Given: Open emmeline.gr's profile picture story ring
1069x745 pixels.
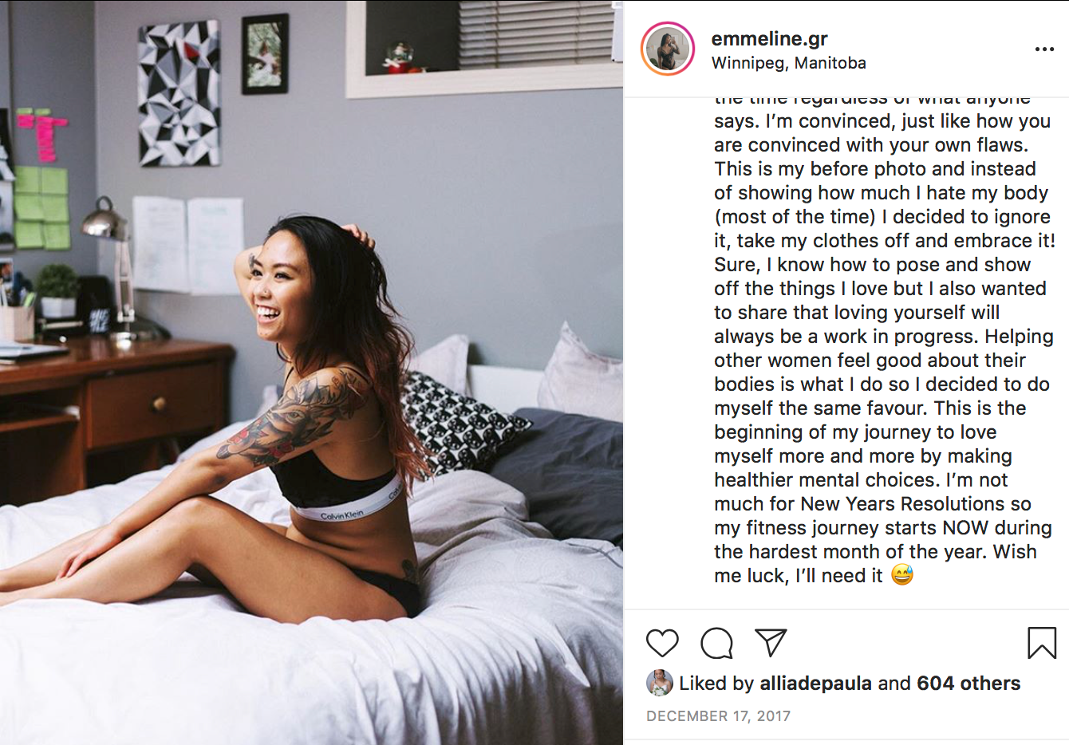Looking at the screenshot, I should pyautogui.click(x=668, y=49).
